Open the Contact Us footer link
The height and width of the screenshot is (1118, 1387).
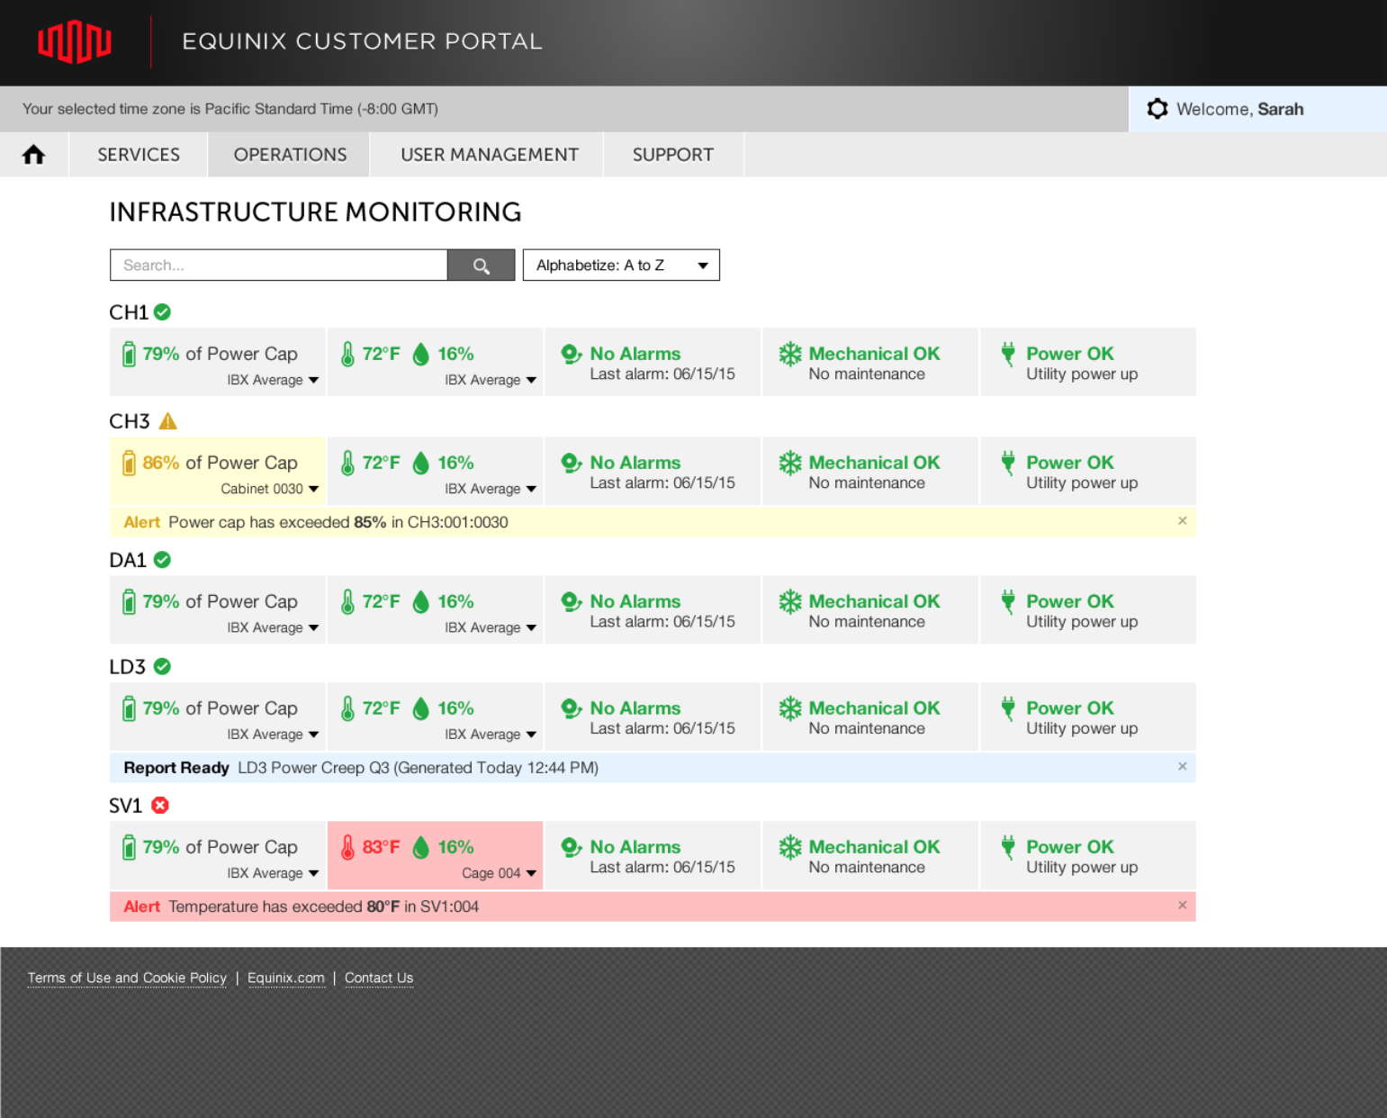click(379, 978)
